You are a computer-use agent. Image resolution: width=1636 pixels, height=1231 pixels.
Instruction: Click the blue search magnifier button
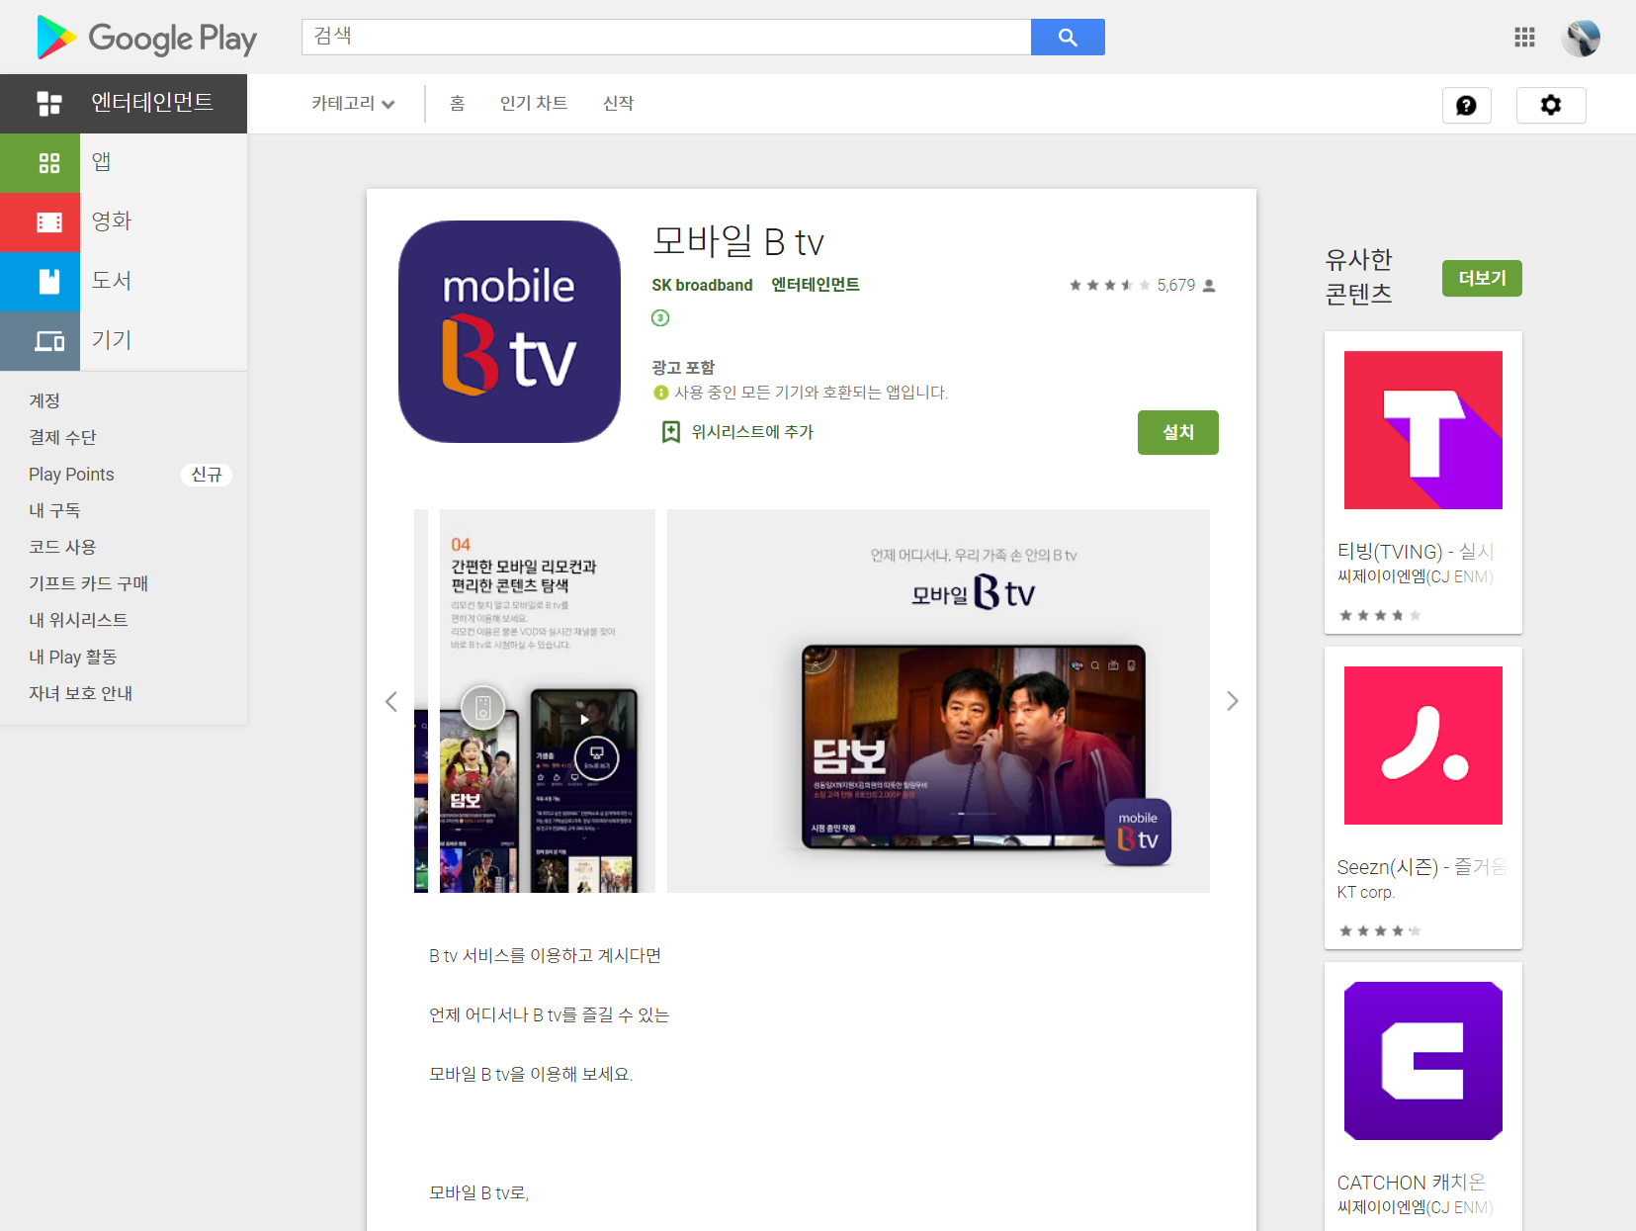(1068, 37)
